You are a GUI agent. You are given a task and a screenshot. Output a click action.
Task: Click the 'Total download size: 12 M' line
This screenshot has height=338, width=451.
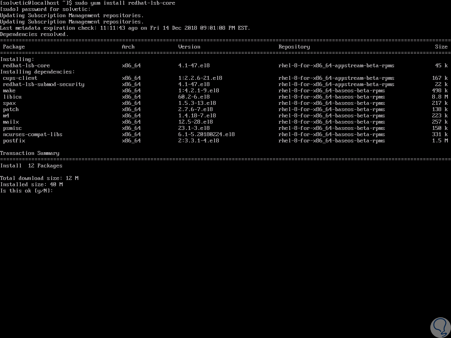click(x=39, y=178)
